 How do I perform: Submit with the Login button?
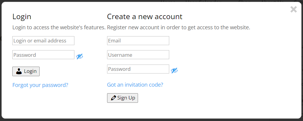pyautogui.click(x=26, y=71)
